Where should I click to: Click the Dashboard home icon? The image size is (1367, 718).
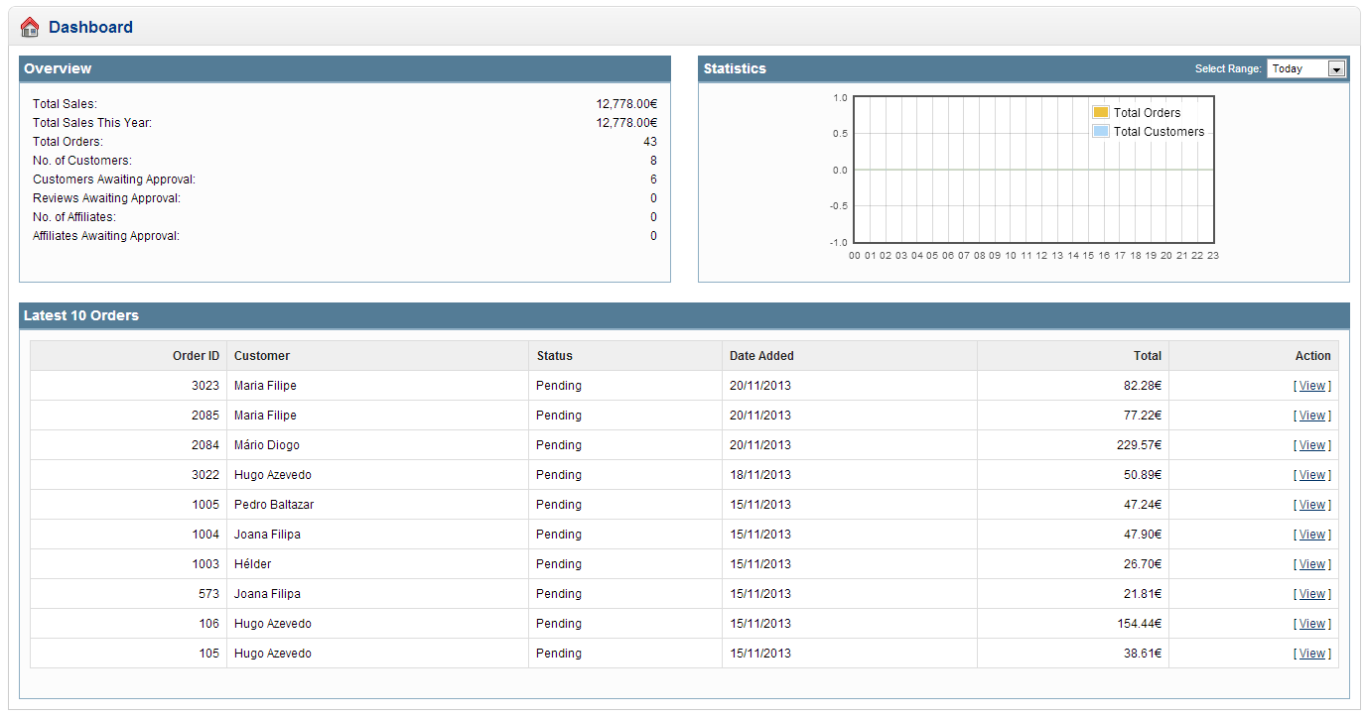click(x=30, y=27)
